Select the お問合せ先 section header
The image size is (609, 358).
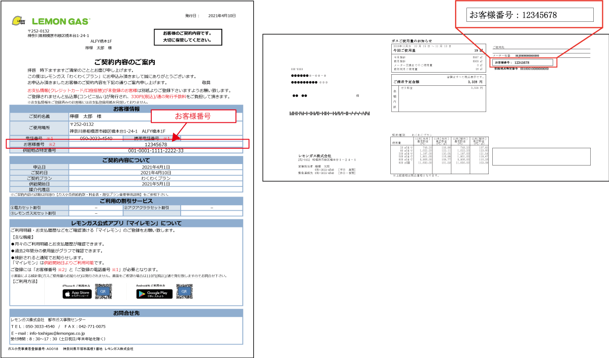[126, 312]
